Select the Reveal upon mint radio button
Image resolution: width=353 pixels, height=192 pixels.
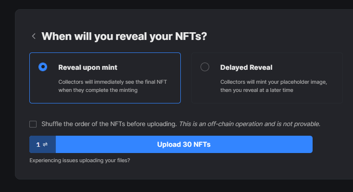pos(43,67)
